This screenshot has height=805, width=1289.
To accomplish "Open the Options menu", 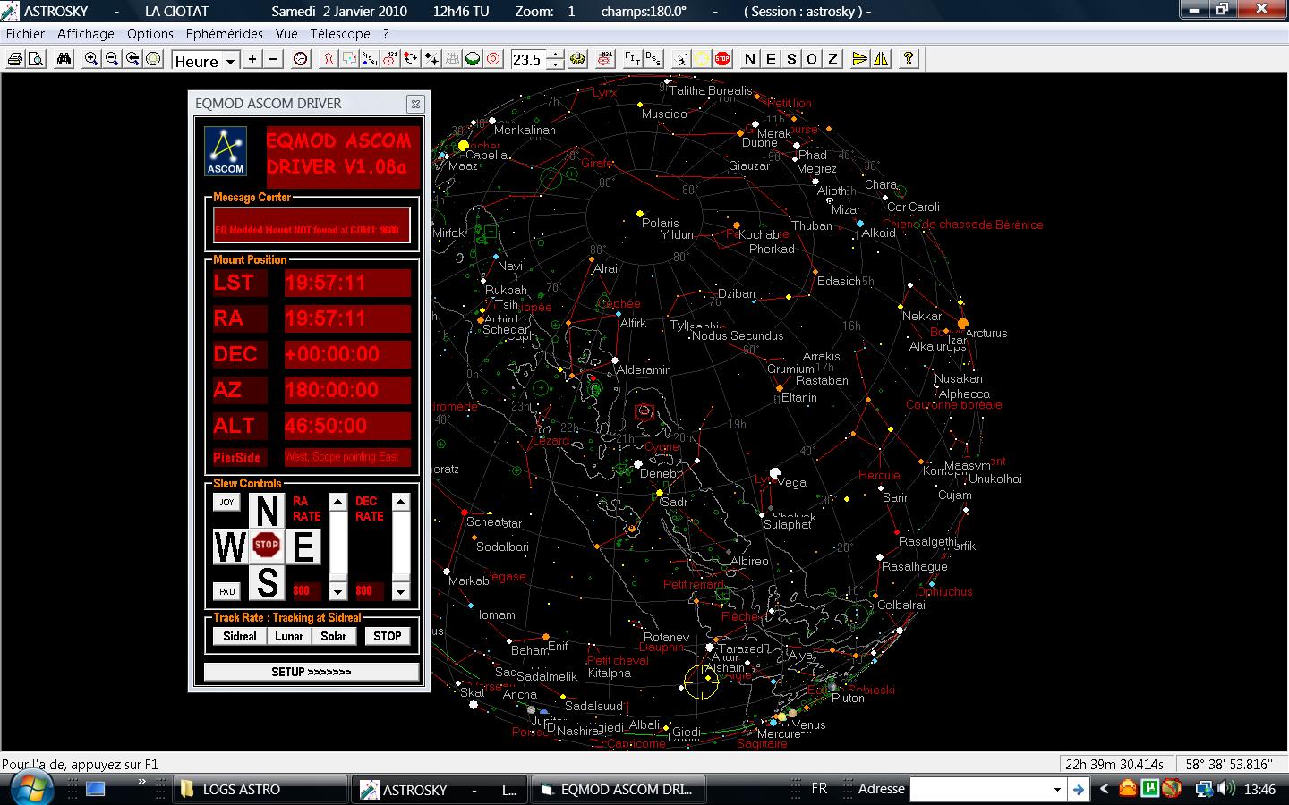I will (150, 34).
